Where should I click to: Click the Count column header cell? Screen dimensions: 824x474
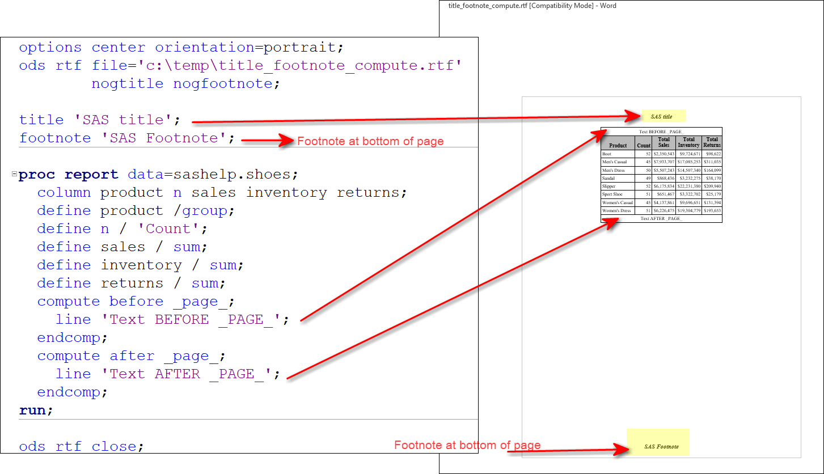(644, 145)
